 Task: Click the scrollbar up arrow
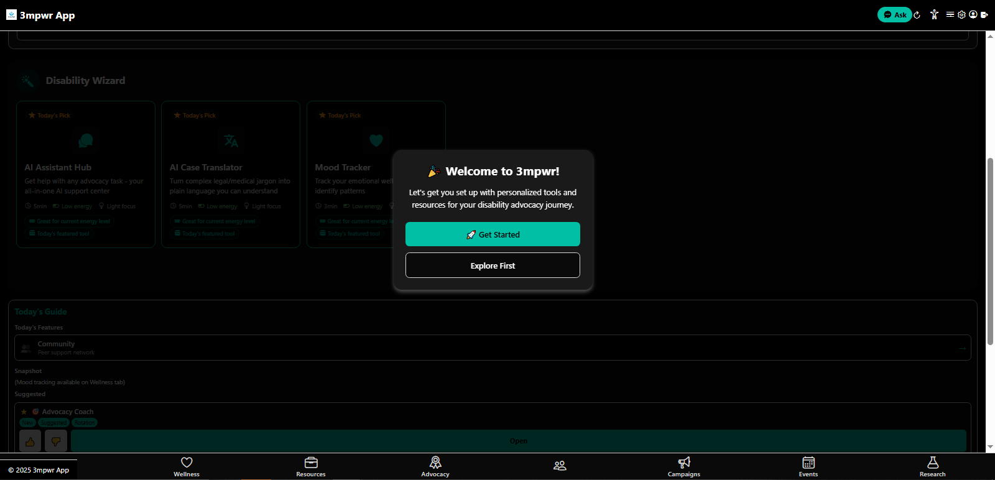coord(990,36)
